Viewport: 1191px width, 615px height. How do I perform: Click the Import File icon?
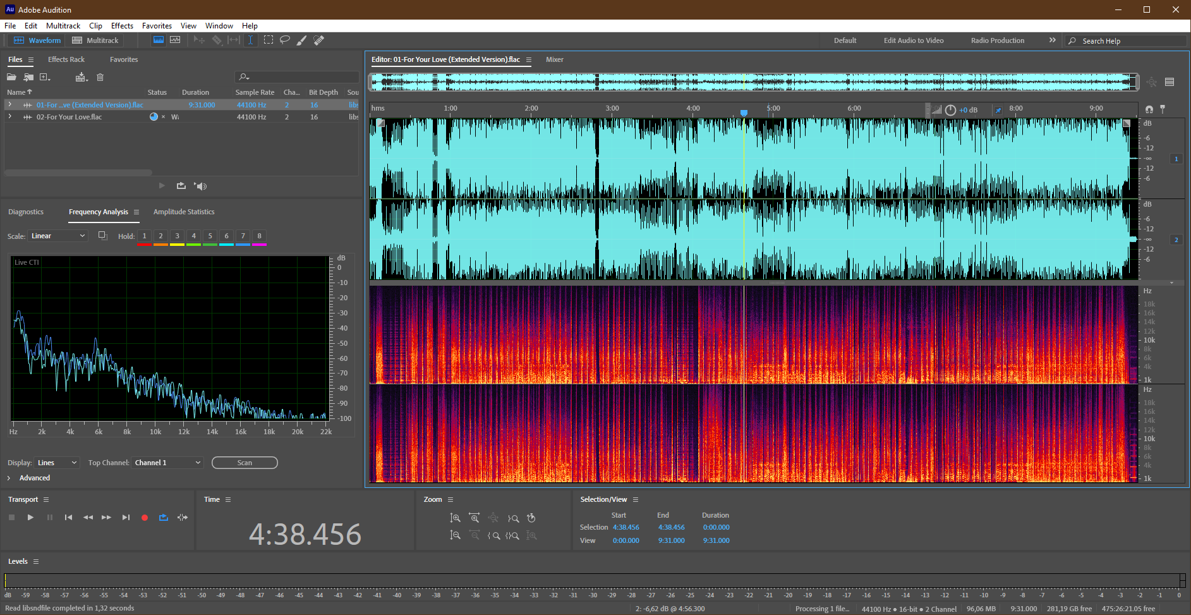(28, 77)
